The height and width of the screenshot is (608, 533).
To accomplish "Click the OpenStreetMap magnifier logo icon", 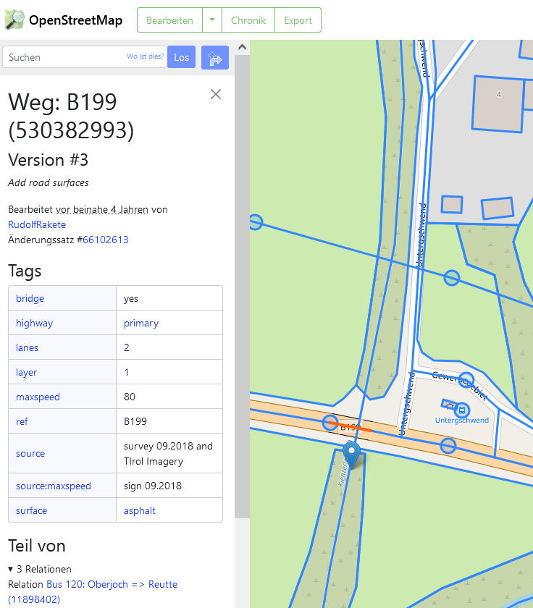I will click(14, 20).
